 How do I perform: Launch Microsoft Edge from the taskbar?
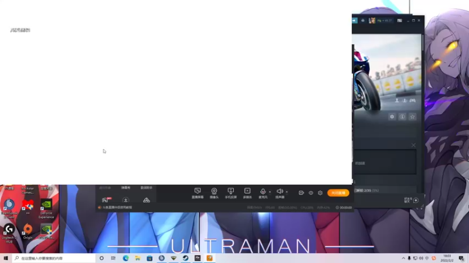pos(125,258)
